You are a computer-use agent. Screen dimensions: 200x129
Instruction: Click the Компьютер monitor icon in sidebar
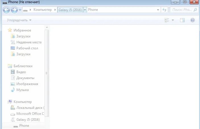click(10, 102)
